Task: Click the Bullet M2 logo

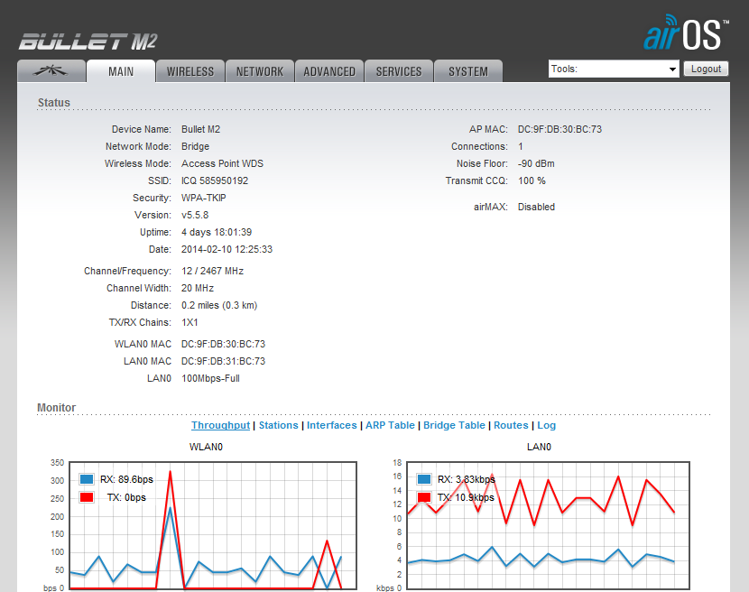Action: click(88, 42)
